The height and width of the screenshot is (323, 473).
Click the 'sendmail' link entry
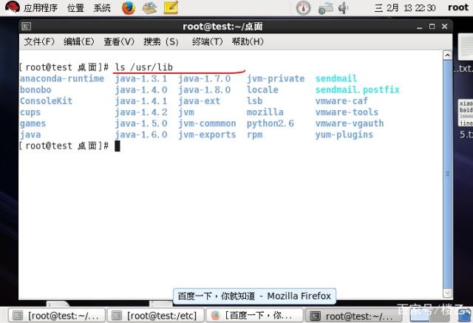[336, 78]
